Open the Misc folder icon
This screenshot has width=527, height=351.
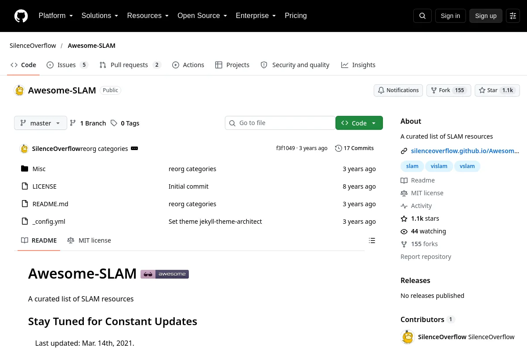[x=25, y=169]
